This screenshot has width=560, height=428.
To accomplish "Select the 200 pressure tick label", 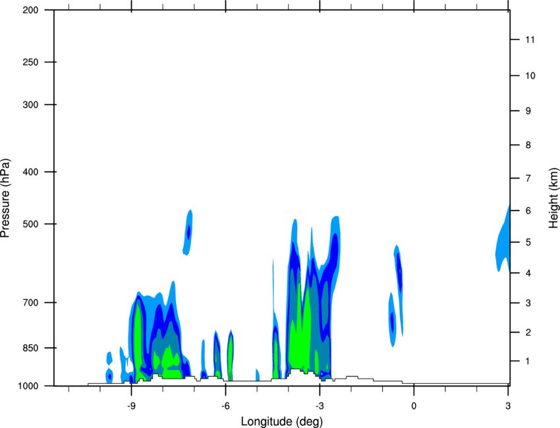I will point(30,10).
